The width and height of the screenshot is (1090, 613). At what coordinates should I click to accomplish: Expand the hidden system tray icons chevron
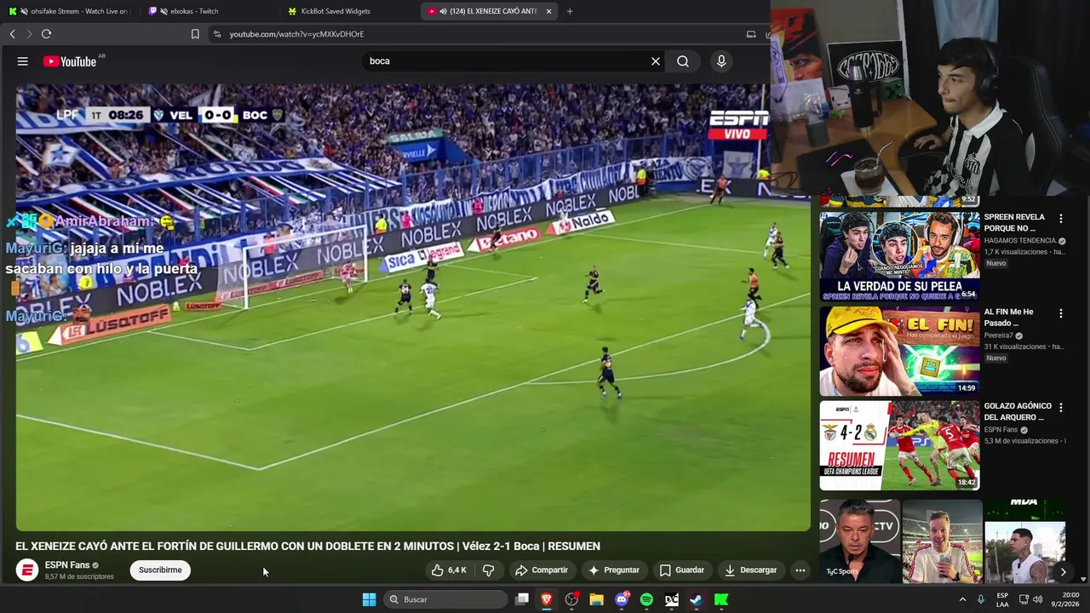point(962,599)
